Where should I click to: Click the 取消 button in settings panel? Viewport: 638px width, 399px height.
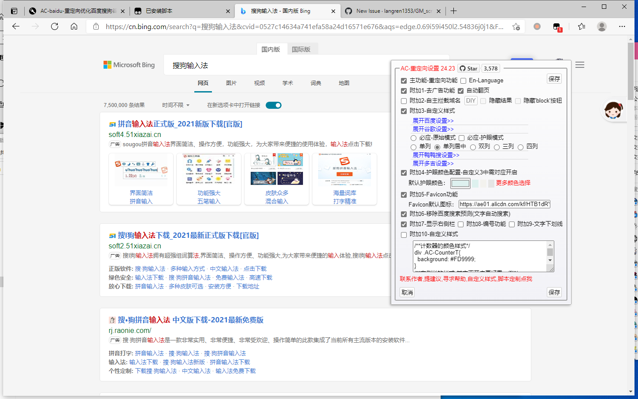tap(407, 292)
